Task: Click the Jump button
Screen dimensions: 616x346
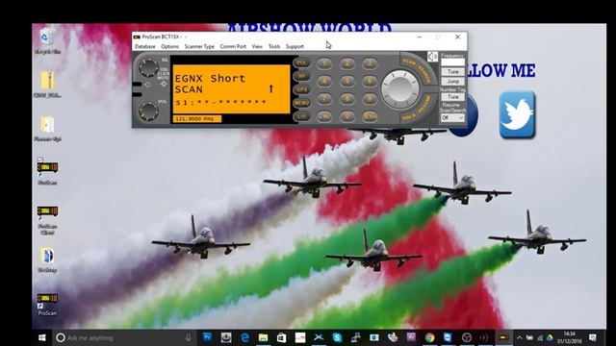Action: click(x=452, y=81)
